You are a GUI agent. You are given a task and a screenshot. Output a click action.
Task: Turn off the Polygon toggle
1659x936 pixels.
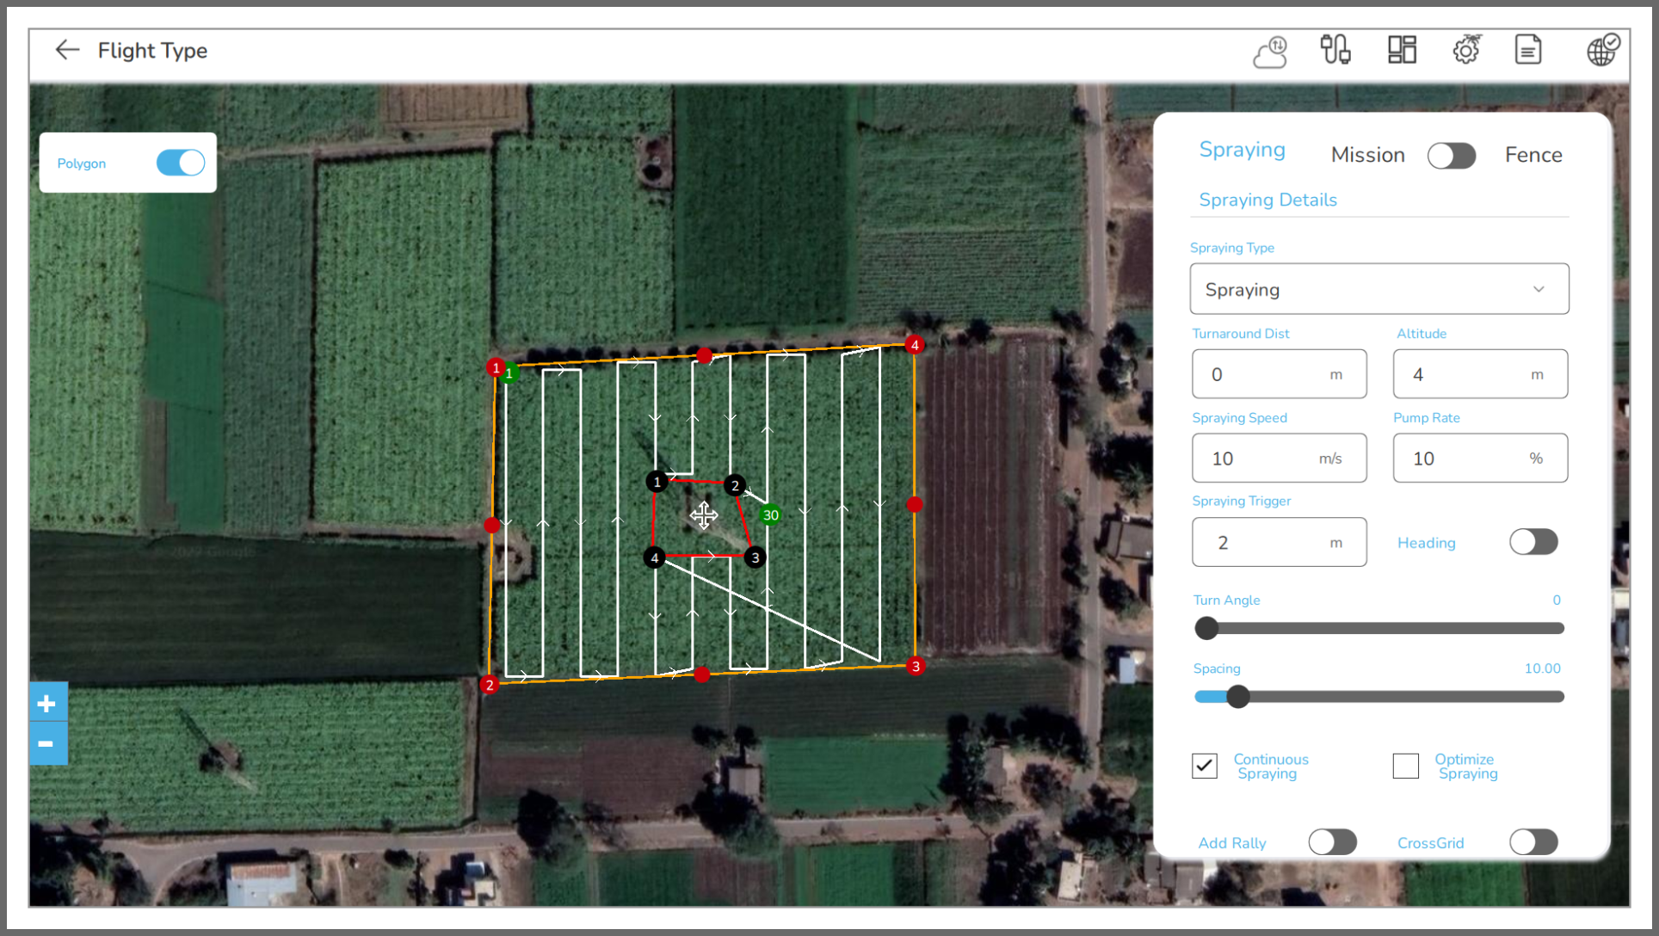pyautogui.click(x=181, y=163)
